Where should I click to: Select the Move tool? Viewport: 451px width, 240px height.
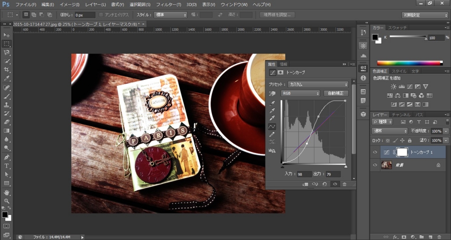pos(6,35)
